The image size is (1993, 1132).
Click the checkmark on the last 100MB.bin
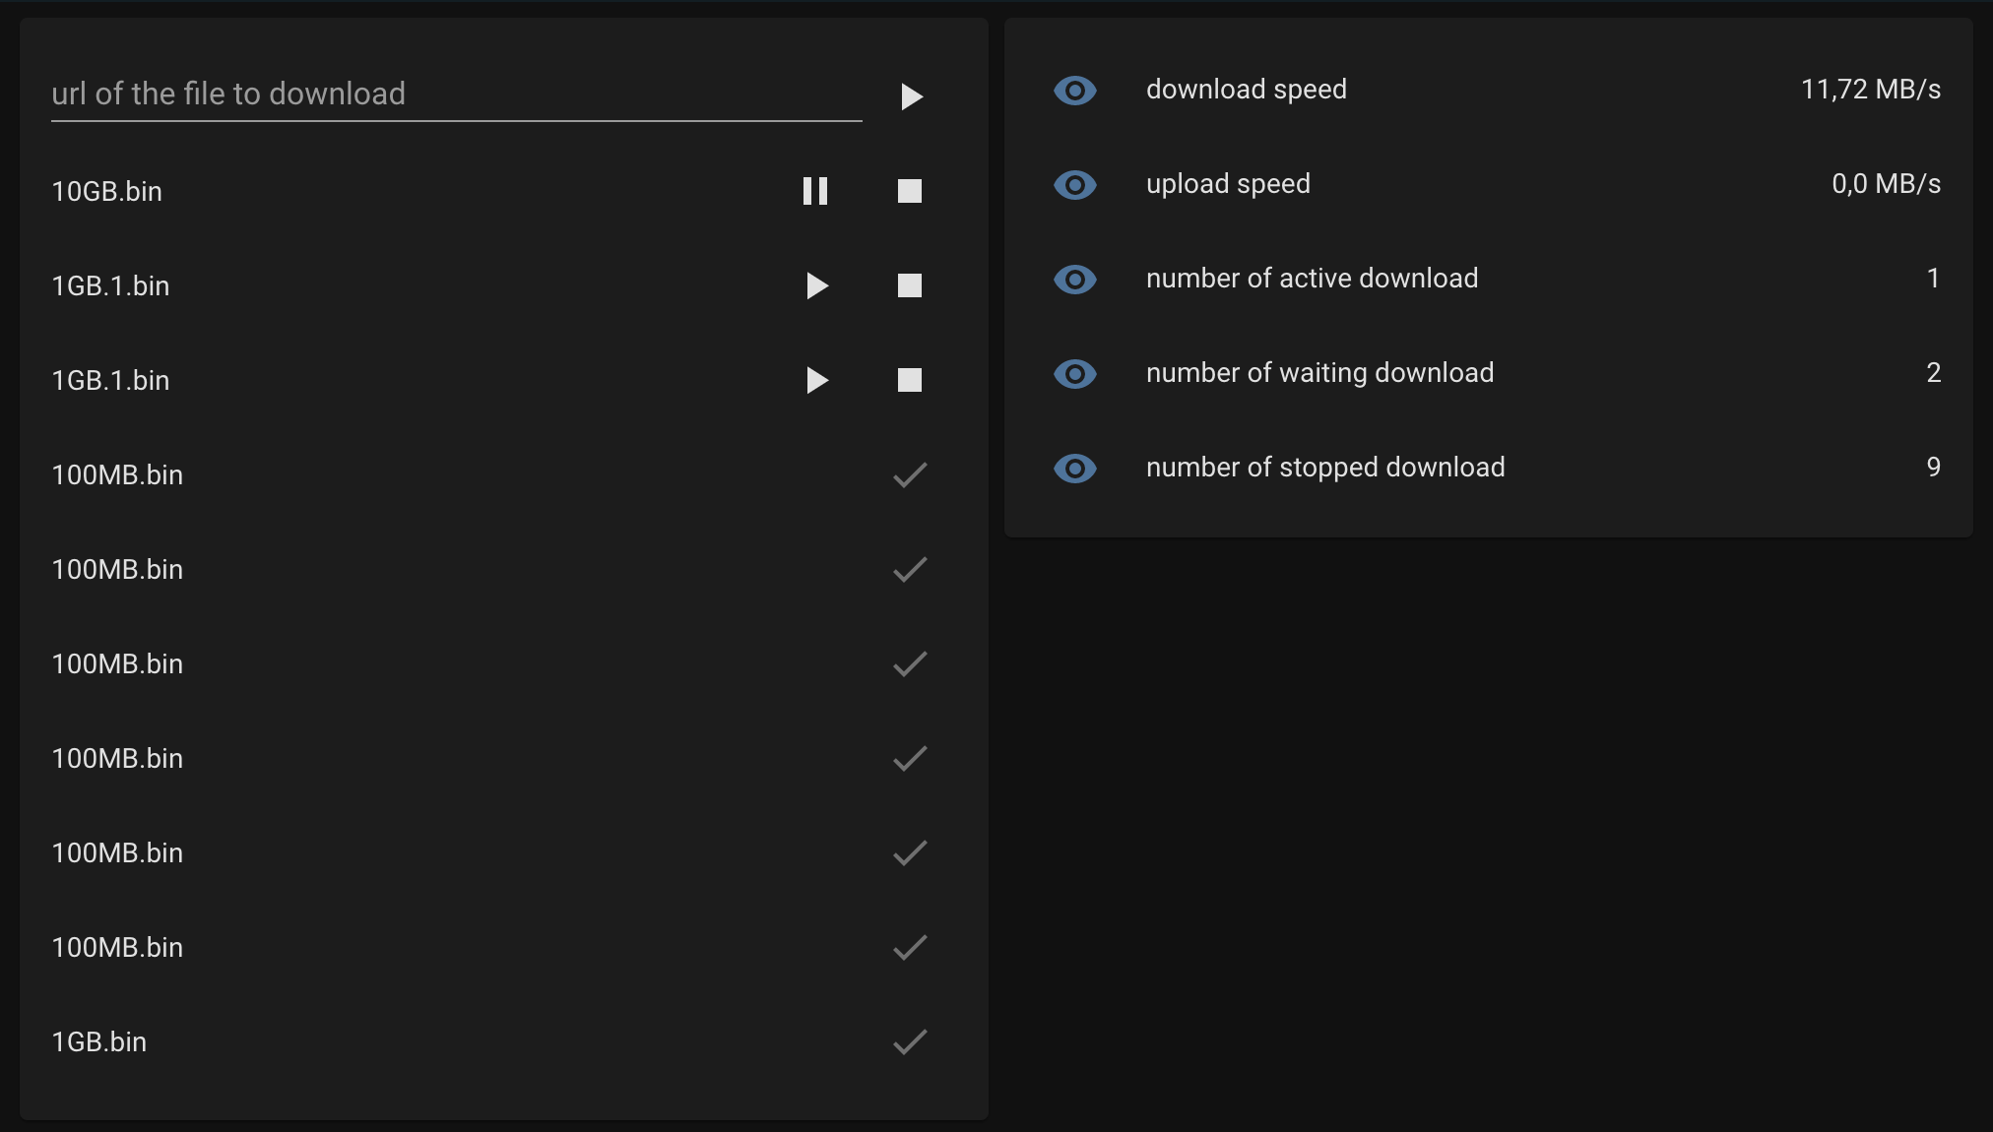[910, 947]
